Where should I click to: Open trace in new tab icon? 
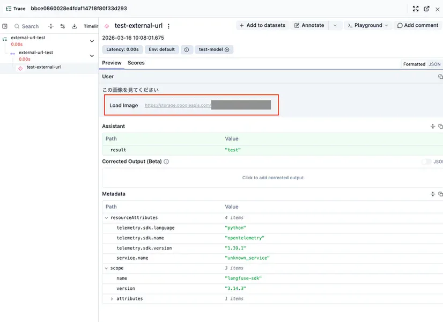(x=427, y=9)
